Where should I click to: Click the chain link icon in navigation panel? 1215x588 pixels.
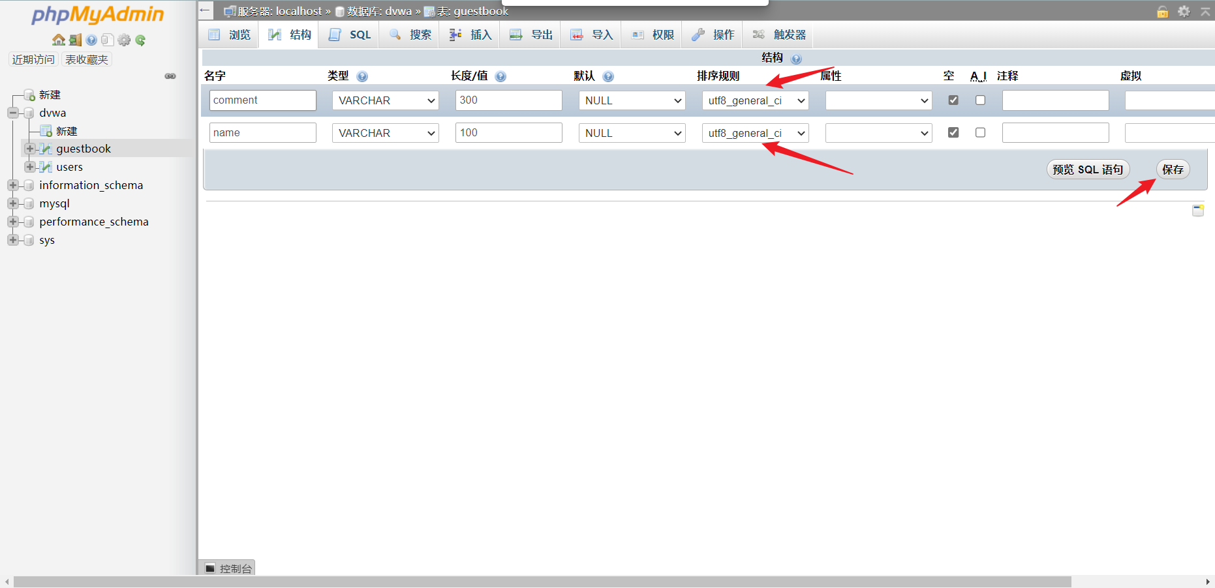(170, 76)
